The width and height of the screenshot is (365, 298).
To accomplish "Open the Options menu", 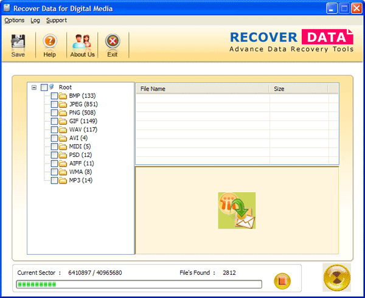I will point(15,20).
